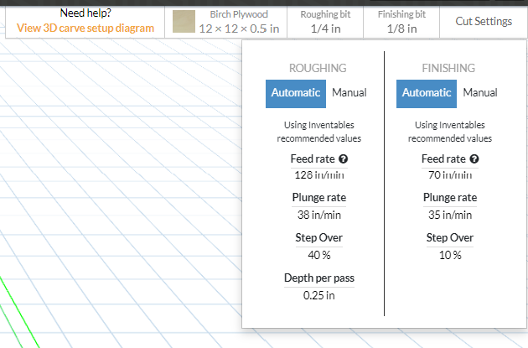The height and width of the screenshot is (348, 528).
Task: Open the View 3D carve setup diagram link
Action: click(x=85, y=28)
